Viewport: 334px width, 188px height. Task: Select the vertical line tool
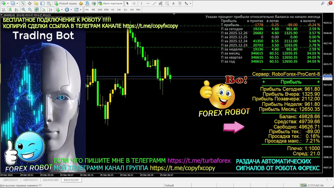pyautogui.click(x=141, y=3)
